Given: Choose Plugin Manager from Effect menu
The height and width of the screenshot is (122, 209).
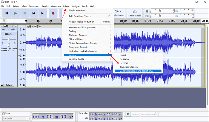Looking at the screenshot, I should tap(77, 10).
